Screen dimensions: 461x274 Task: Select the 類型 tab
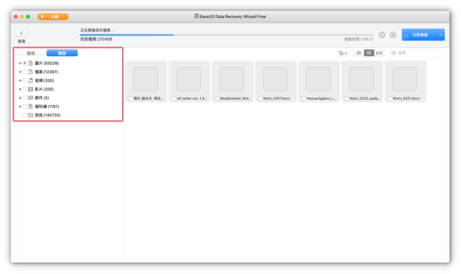62,53
